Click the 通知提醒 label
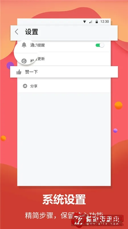The image size is (128, 229). click(38, 45)
